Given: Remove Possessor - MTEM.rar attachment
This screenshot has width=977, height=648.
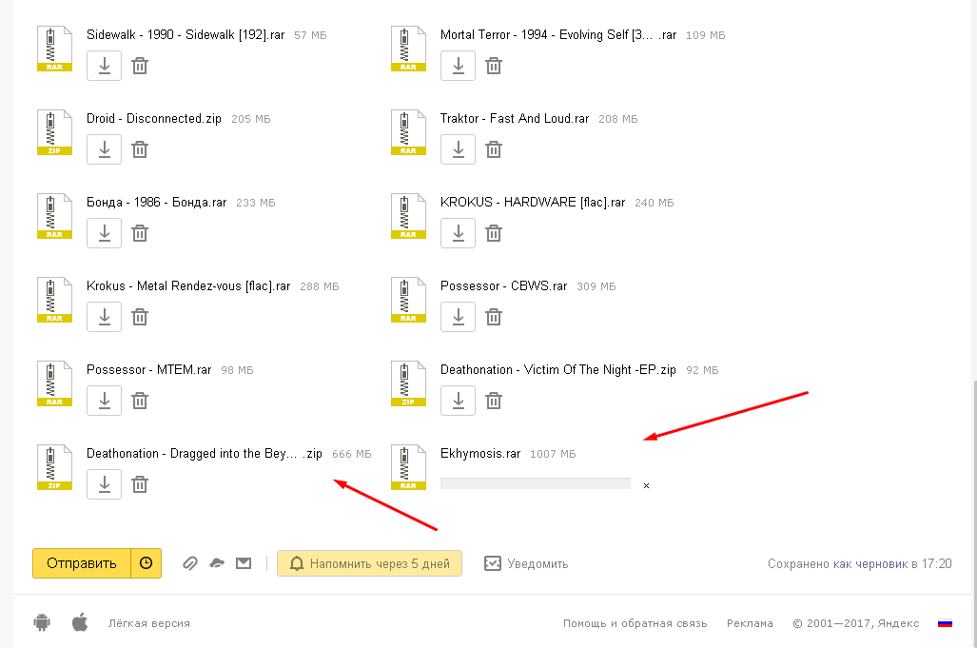Looking at the screenshot, I should point(140,400).
